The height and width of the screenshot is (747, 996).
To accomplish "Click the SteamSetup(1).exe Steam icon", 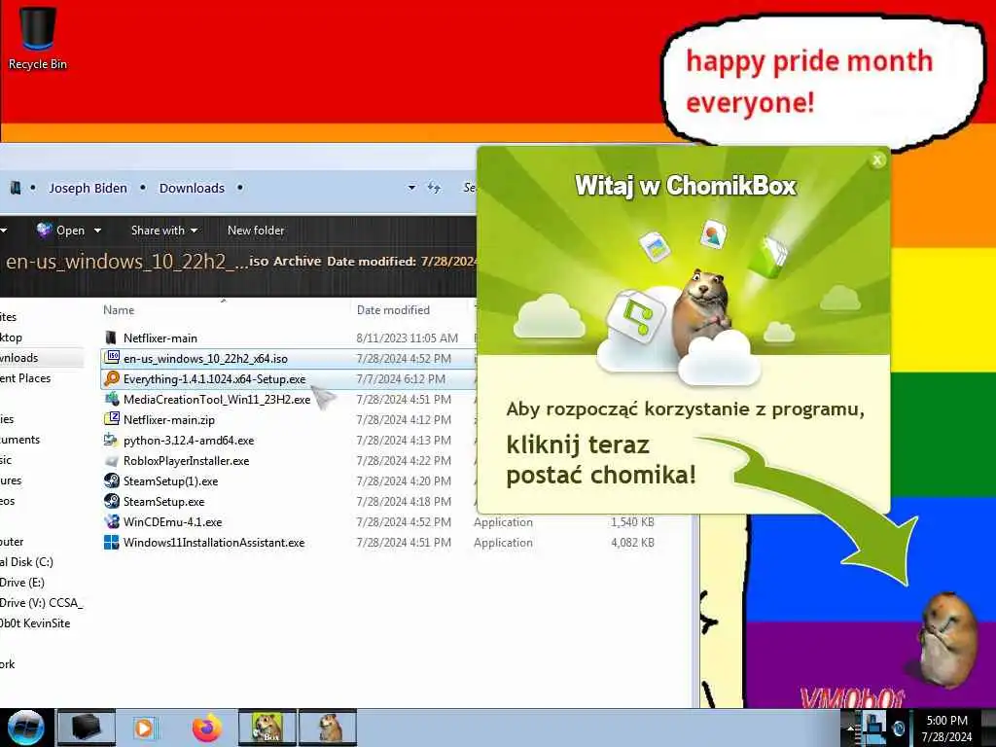I will (112, 480).
